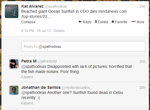The height and width of the screenshot is (110, 150).
Task: Collapse Kat Alvarez's tweet
Action: (x=28, y=22)
